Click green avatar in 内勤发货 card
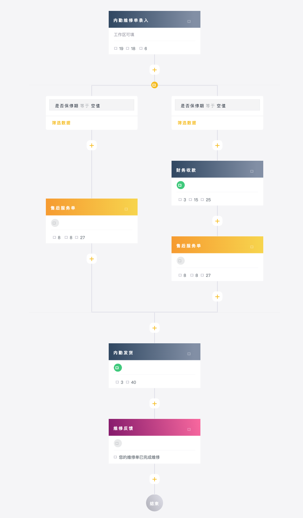The width and height of the screenshot is (303, 518). point(118,368)
